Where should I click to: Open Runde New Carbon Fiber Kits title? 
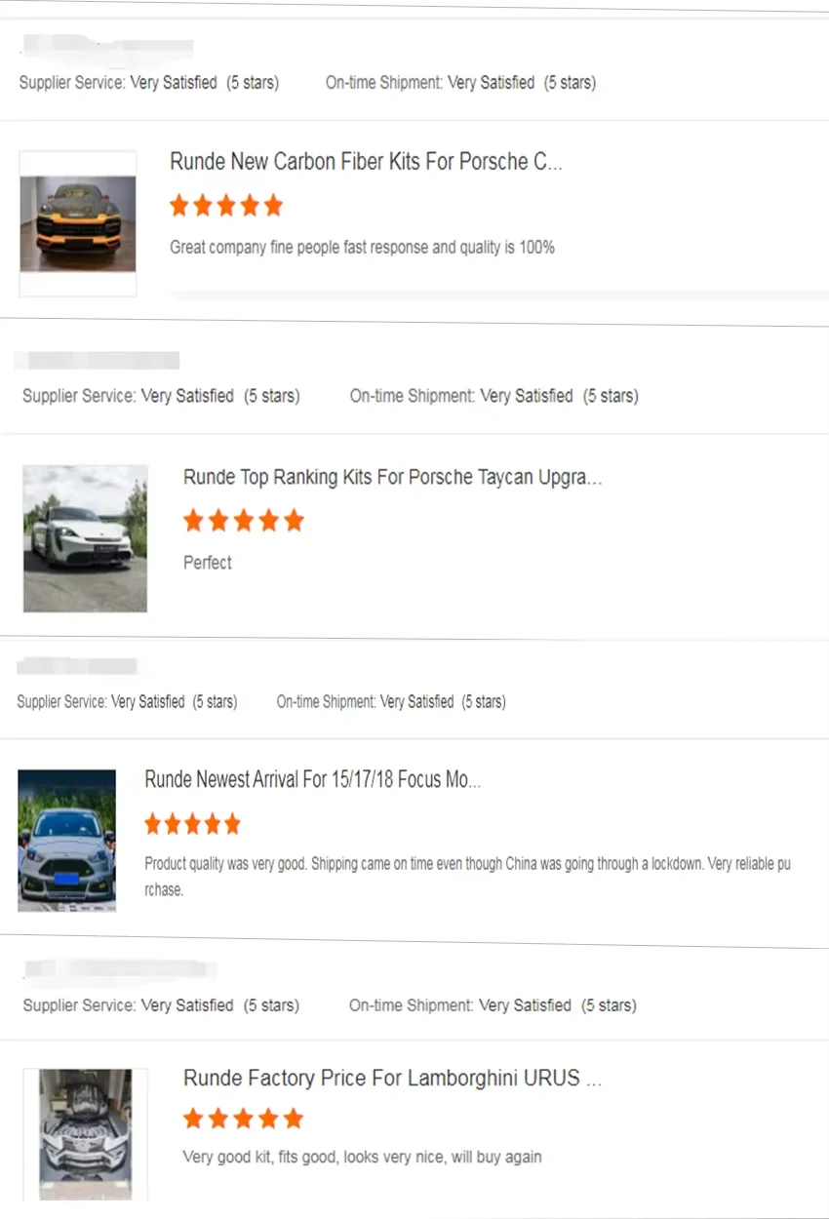click(x=366, y=162)
